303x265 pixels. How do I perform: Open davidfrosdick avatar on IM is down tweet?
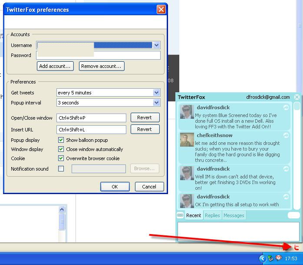(187, 173)
